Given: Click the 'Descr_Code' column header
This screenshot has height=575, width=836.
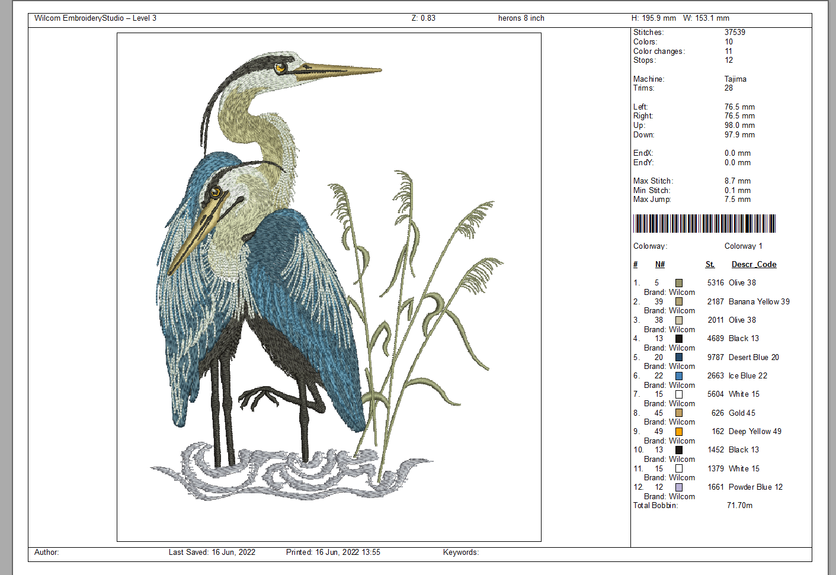Looking at the screenshot, I should [754, 265].
